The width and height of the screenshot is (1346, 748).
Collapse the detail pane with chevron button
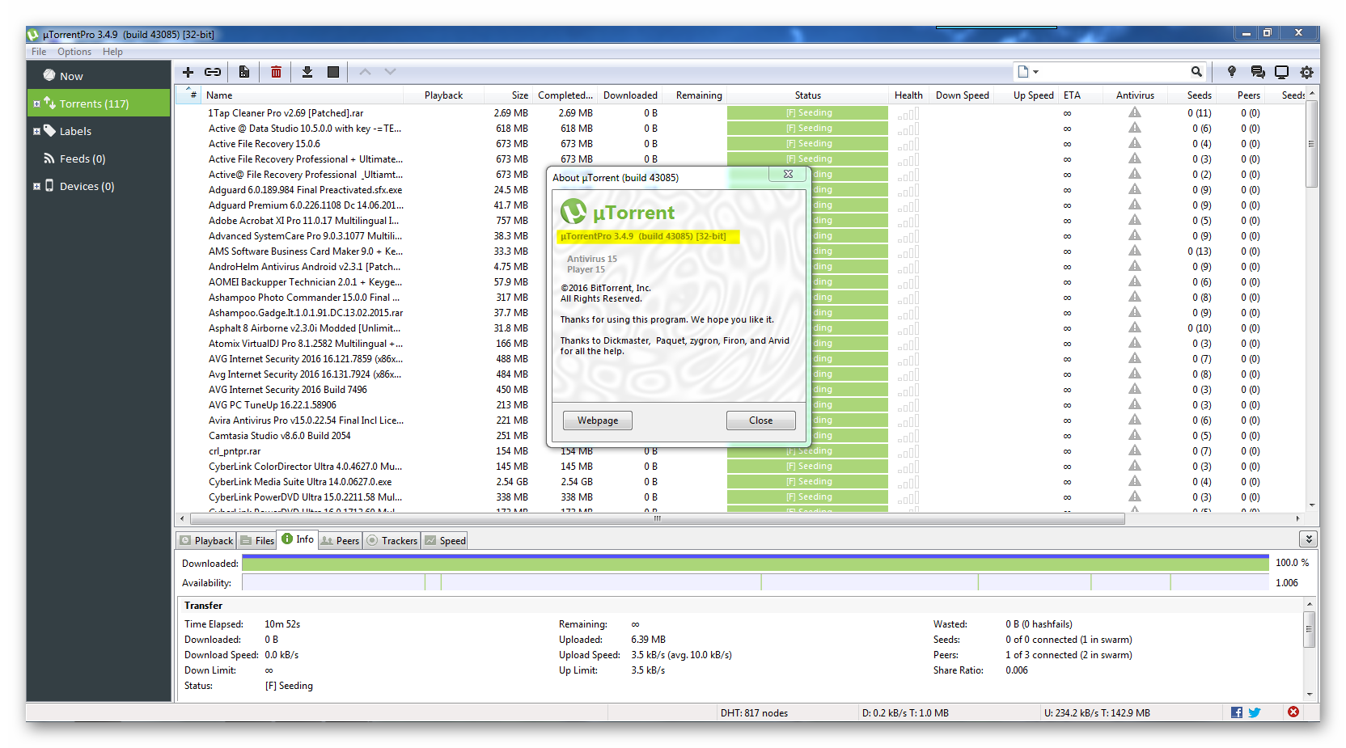1308,539
